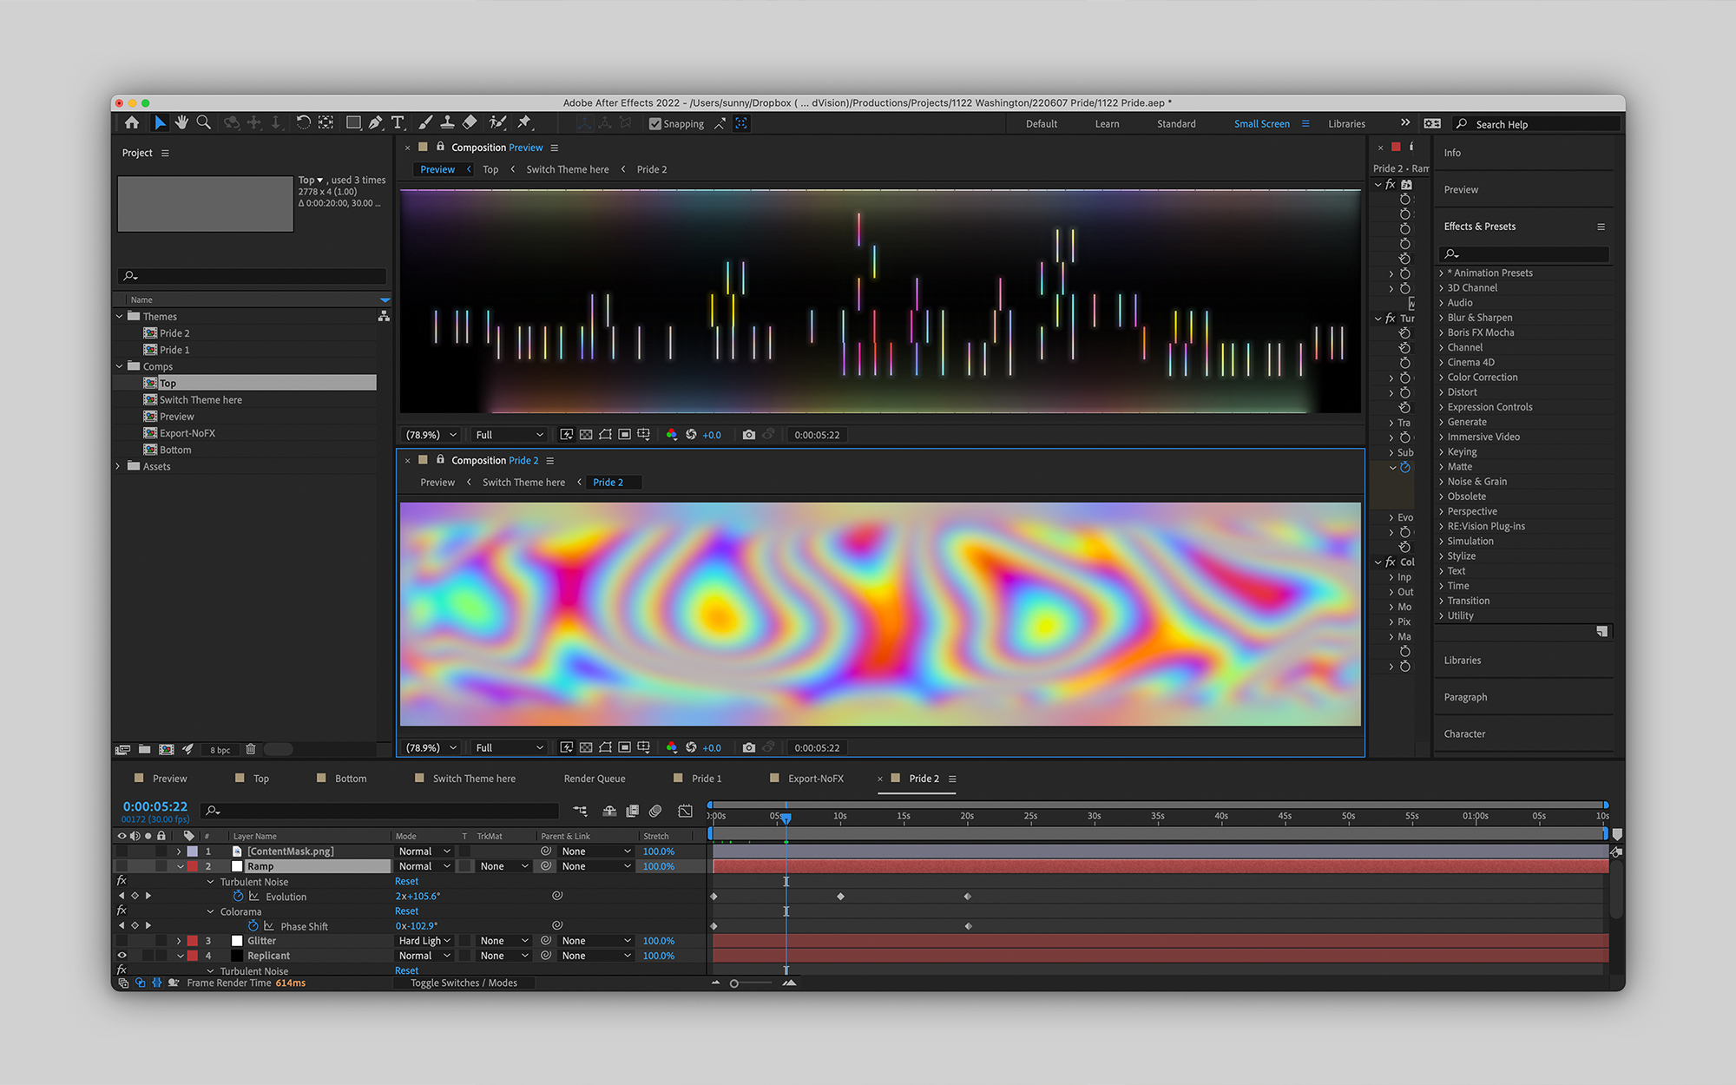Take snapshot in Pride 2 viewer
Screen dimensions: 1736x1085
click(x=748, y=747)
